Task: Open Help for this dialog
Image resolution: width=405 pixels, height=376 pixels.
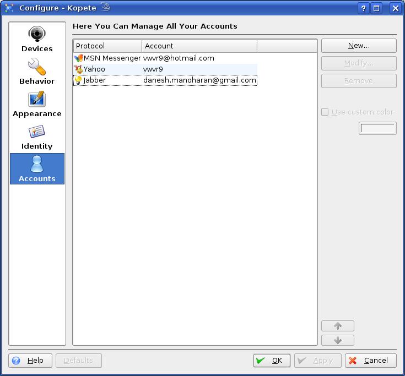Action: [x=30, y=361]
